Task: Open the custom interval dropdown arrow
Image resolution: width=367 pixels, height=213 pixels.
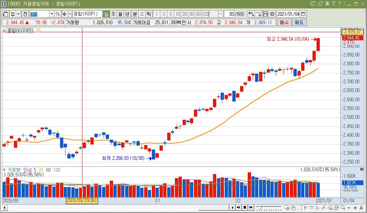Action: tap(221, 14)
